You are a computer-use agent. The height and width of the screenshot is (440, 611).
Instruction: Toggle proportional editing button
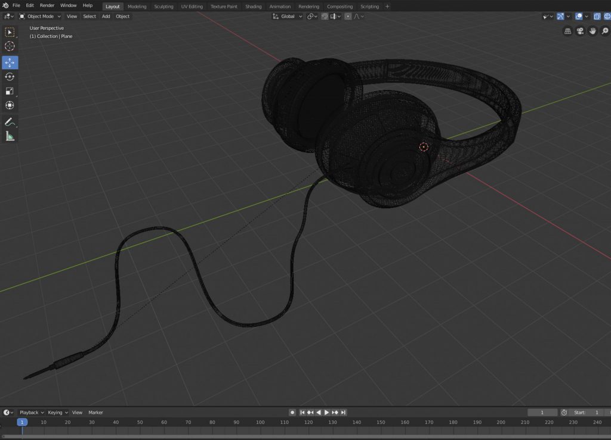pyautogui.click(x=348, y=17)
